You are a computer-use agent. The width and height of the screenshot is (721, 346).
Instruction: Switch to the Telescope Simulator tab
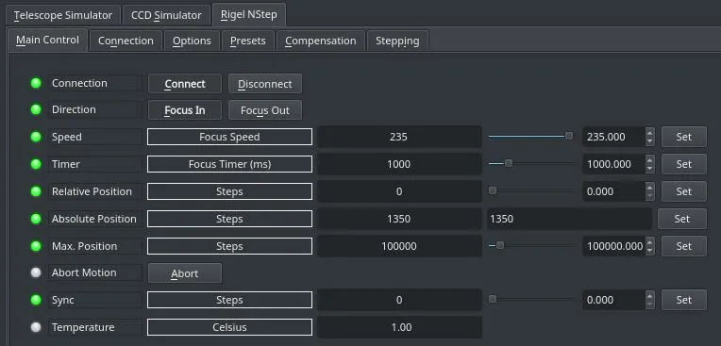63,15
